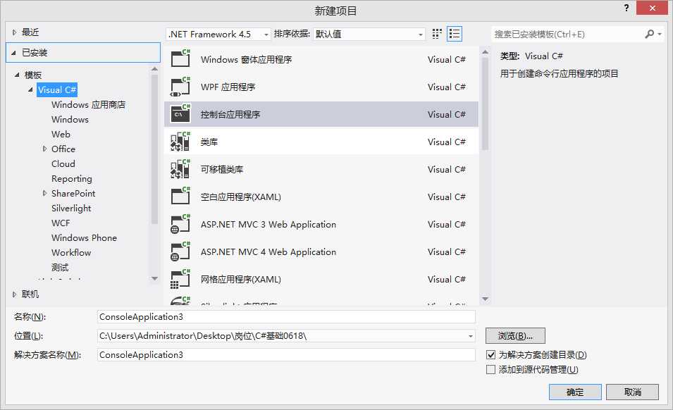Click the 搜索已安装模板 search box
Viewport: 673px width, 410px height.
click(567, 34)
